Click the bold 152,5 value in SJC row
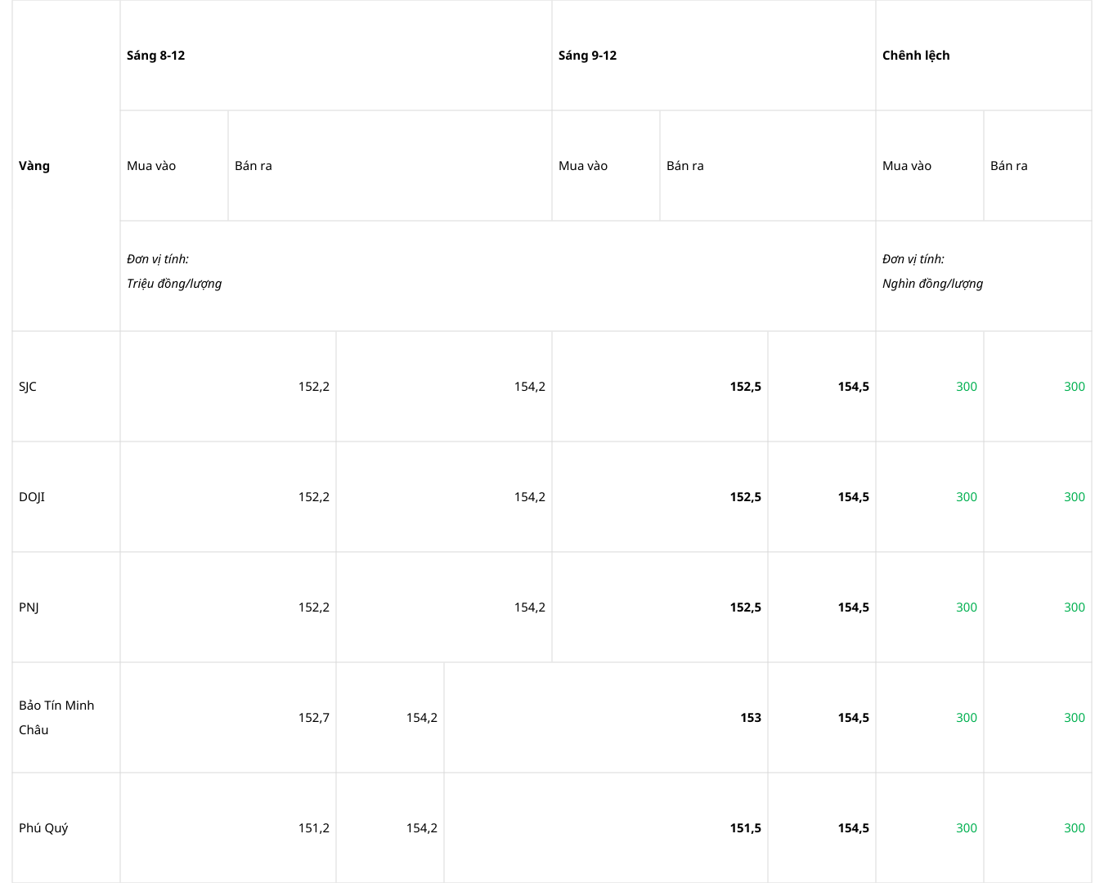The width and height of the screenshot is (1104, 883). coord(745,387)
